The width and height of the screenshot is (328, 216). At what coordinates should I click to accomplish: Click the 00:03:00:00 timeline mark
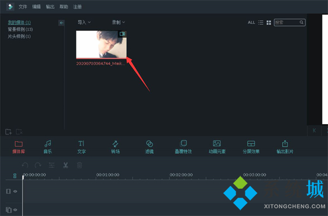click(255, 175)
